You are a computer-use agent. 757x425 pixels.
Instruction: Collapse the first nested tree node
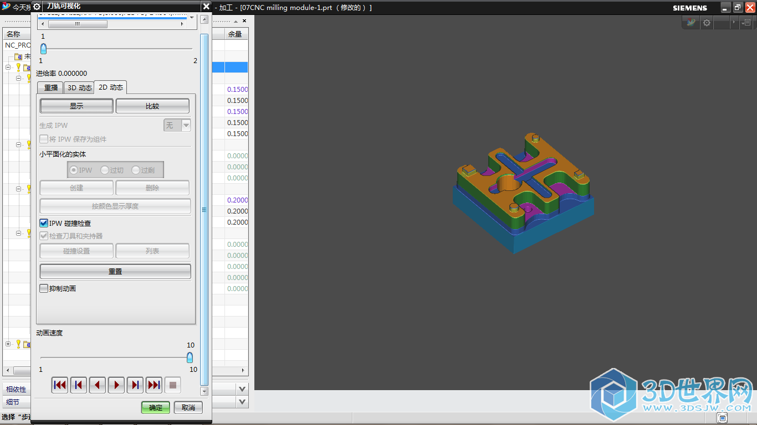pos(18,78)
